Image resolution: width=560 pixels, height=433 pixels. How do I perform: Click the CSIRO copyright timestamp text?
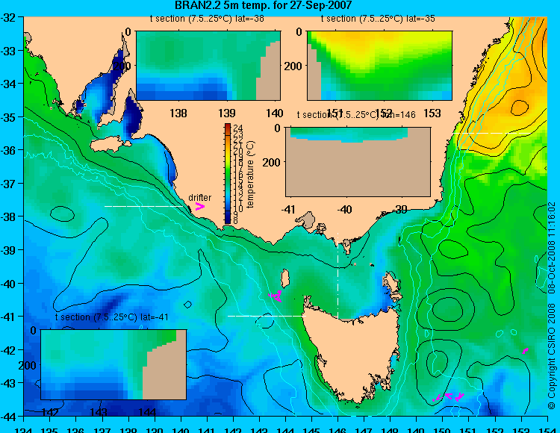(x=552, y=305)
